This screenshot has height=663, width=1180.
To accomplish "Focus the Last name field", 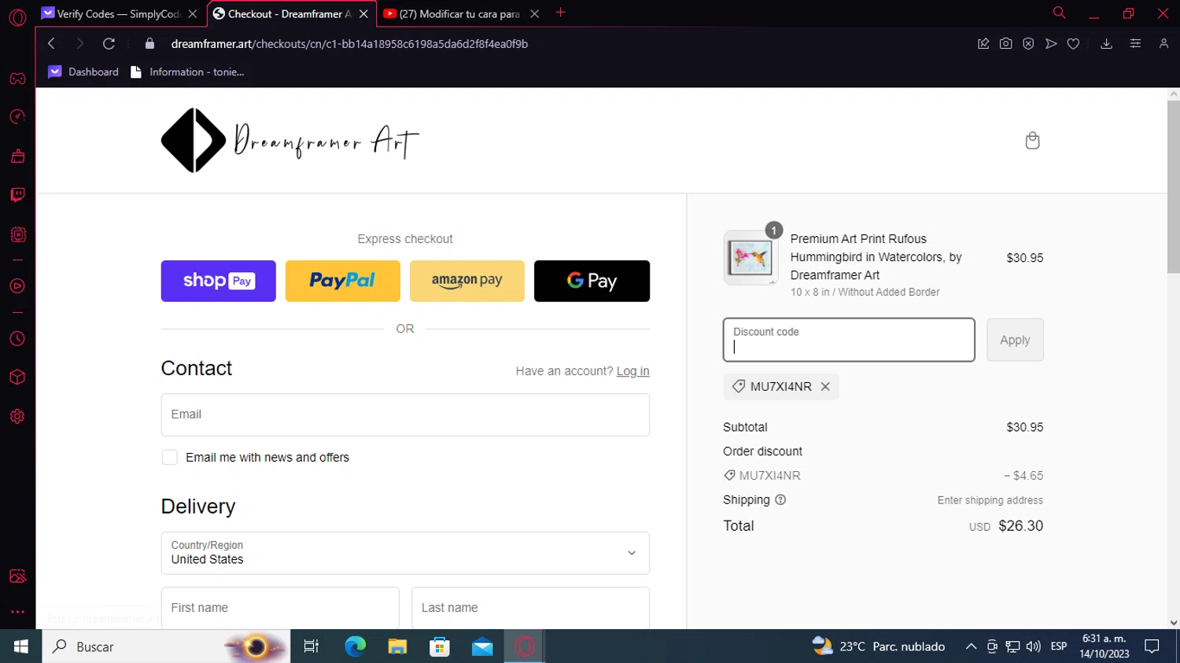I will tap(530, 608).
